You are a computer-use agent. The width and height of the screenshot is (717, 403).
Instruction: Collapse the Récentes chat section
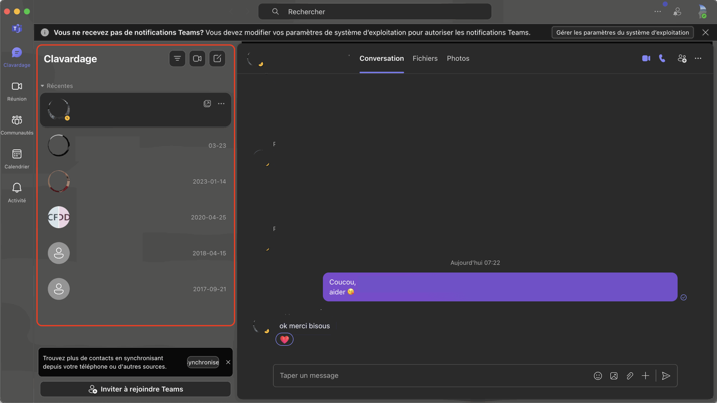pos(42,86)
